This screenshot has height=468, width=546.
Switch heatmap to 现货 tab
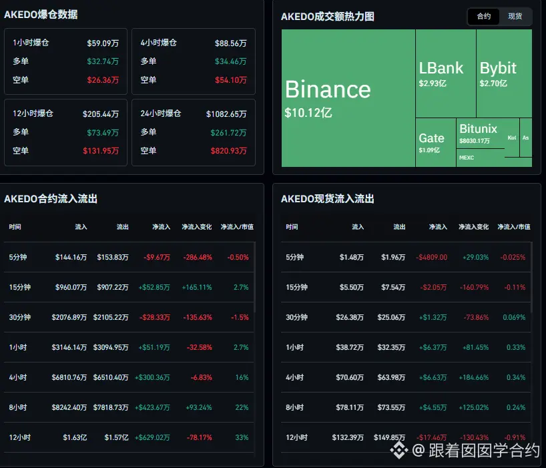coord(515,17)
